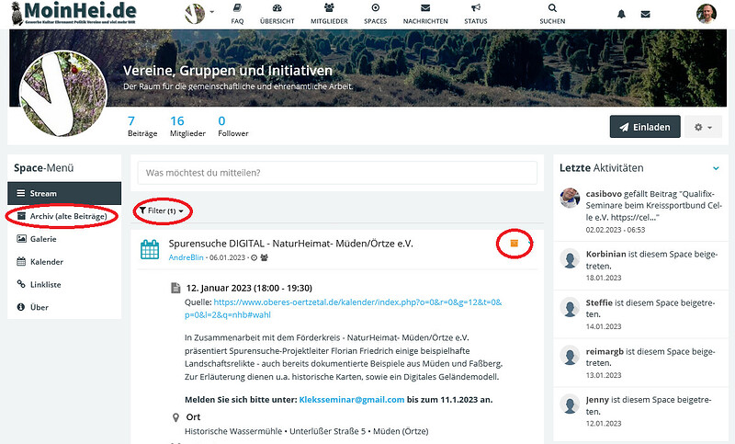This screenshot has width=735, height=444.
Task: Open casibovo's activity entry
Action: [x=640, y=211]
